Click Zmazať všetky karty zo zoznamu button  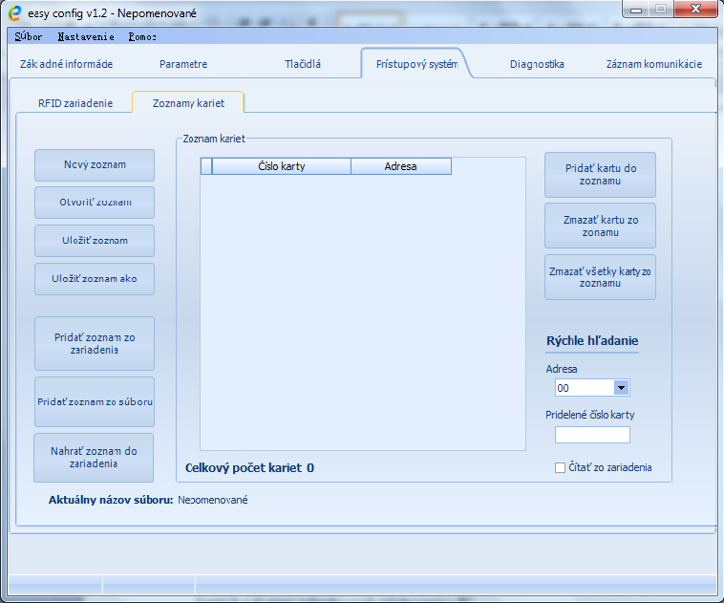point(600,277)
